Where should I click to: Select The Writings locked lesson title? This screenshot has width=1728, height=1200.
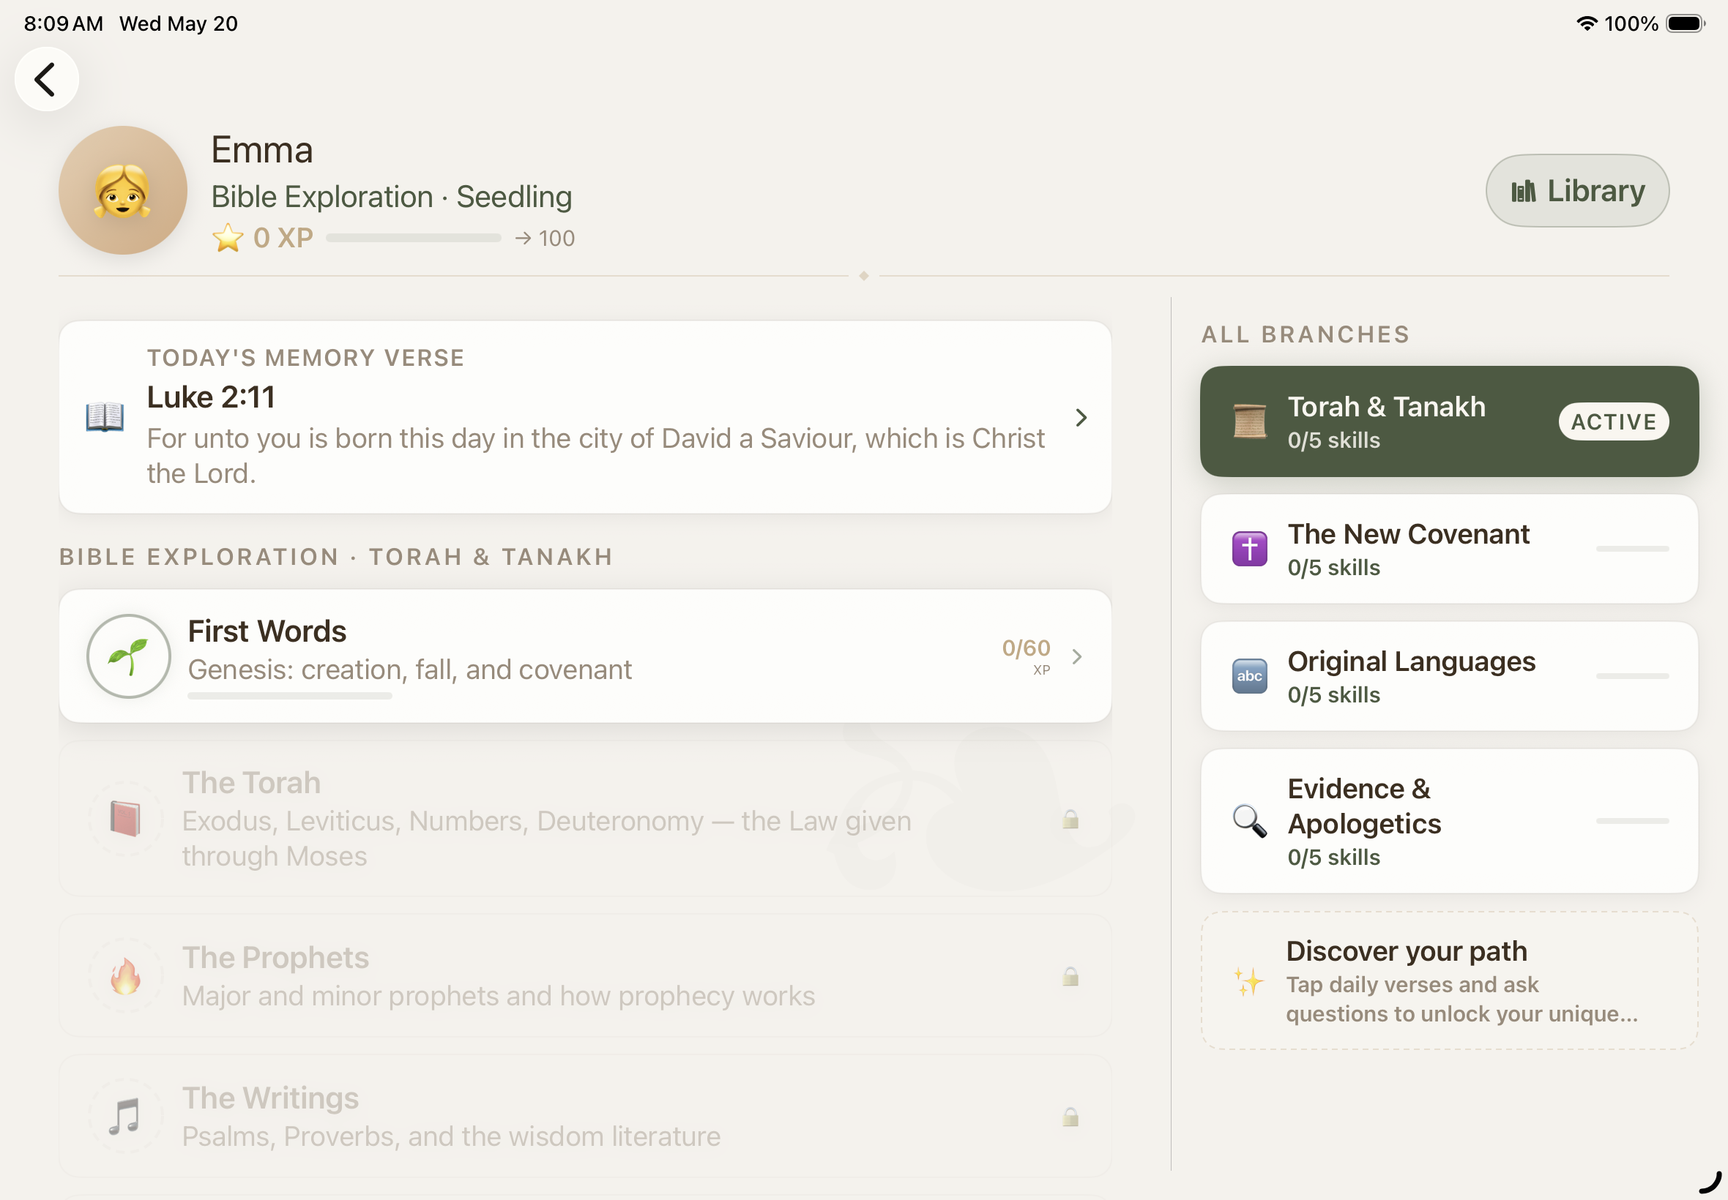pyautogui.click(x=270, y=1098)
